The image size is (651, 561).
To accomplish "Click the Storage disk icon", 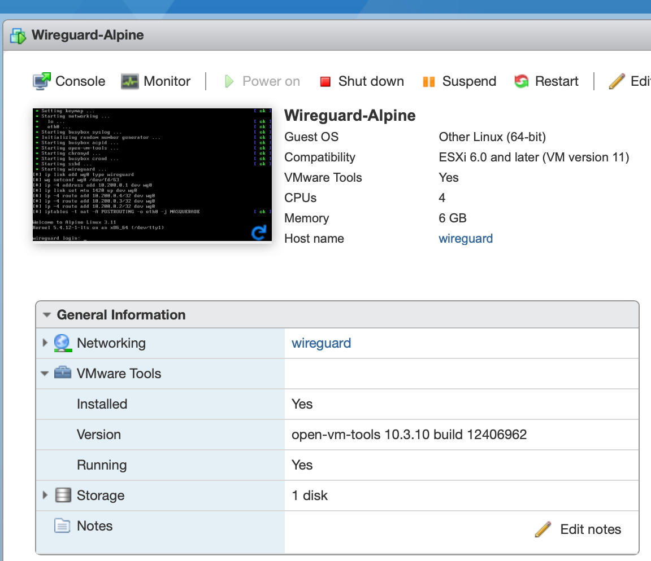I will [63, 495].
